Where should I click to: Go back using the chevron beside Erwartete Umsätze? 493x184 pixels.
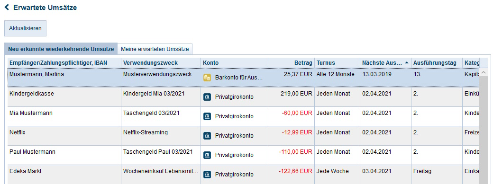pos(7,7)
